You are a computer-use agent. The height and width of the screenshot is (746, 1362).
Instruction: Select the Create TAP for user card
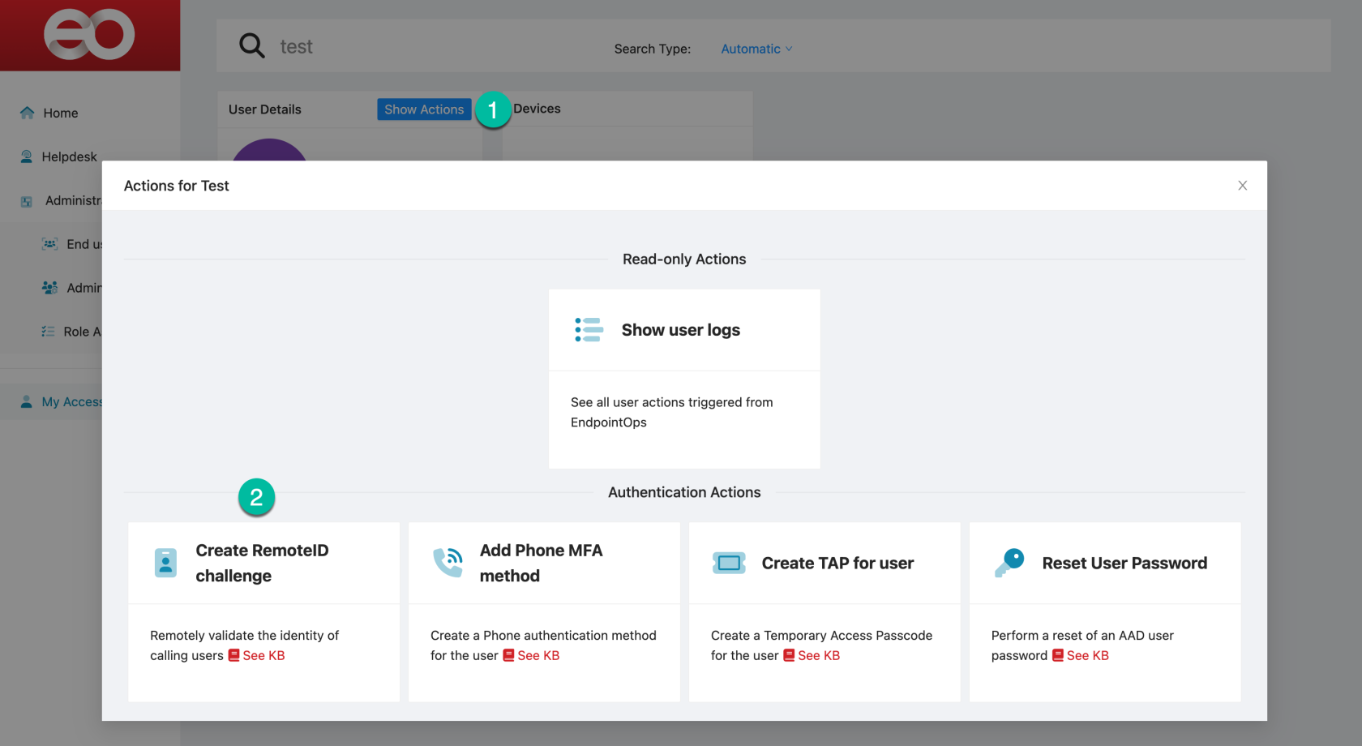pyautogui.click(x=824, y=611)
